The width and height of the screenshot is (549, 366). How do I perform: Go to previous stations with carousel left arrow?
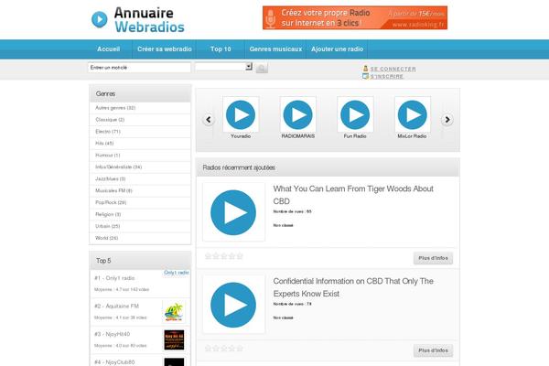click(x=209, y=120)
